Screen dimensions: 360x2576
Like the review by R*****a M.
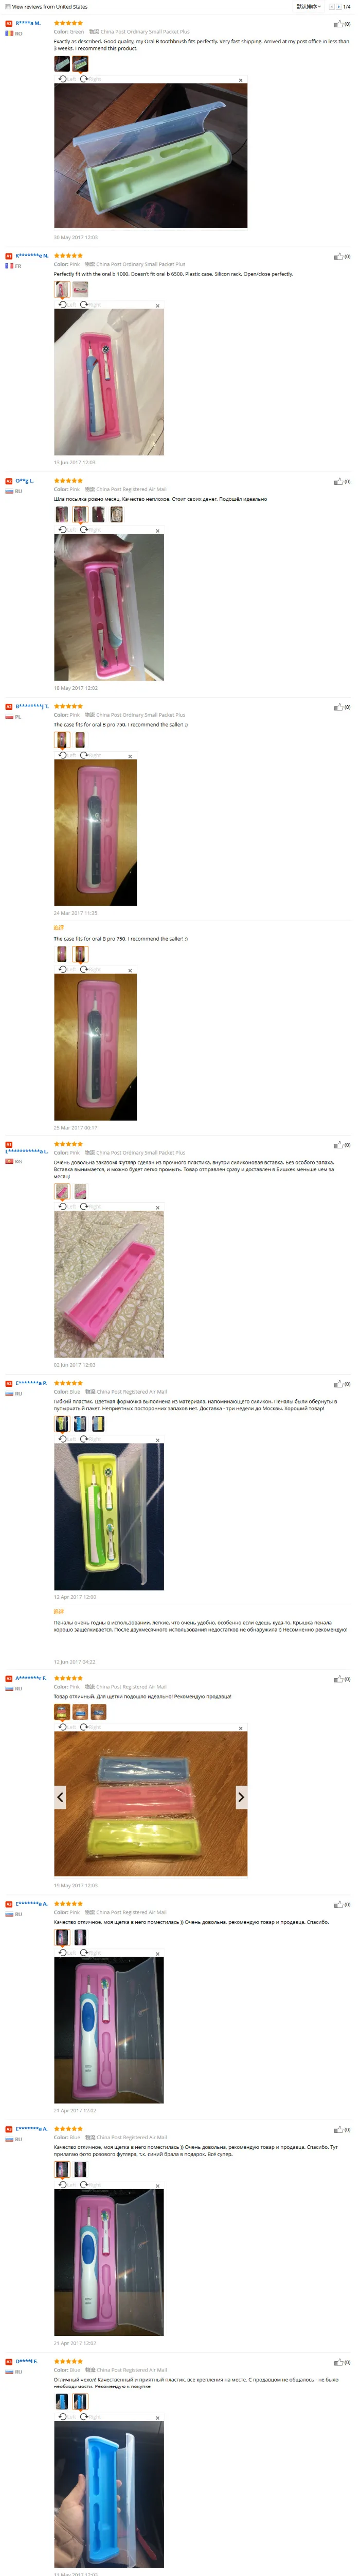339,23
